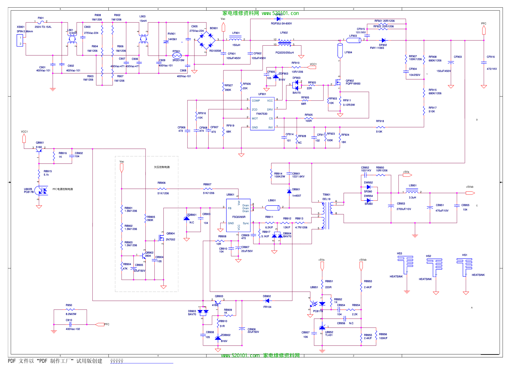Click the FSQ0265R chip label
The image size is (521, 368).
pos(239,217)
